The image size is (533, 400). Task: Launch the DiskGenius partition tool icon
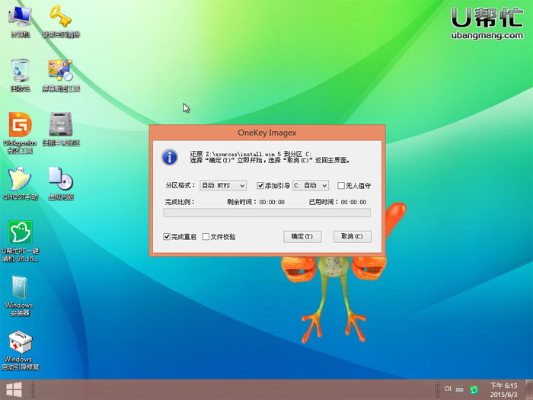[x=20, y=127]
